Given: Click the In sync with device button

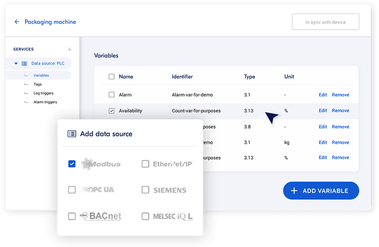Looking at the screenshot, I should (325, 22).
